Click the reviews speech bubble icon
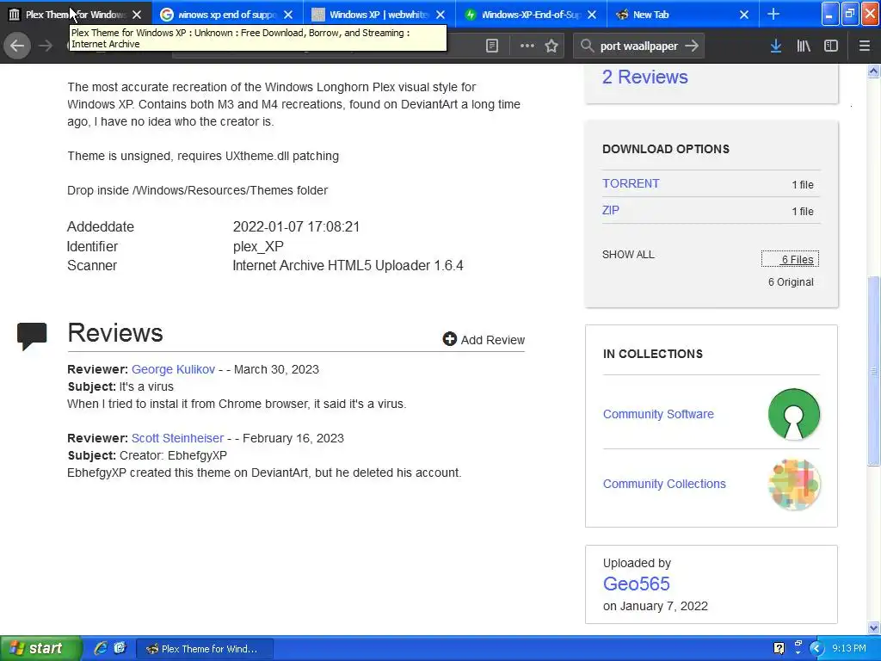This screenshot has height=661, width=881. 32,337
